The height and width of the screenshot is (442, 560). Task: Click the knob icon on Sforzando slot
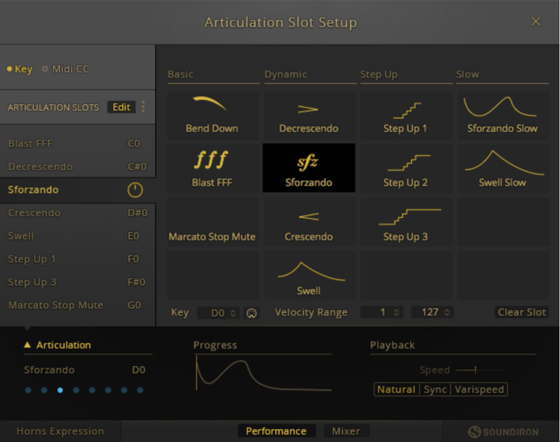click(135, 190)
